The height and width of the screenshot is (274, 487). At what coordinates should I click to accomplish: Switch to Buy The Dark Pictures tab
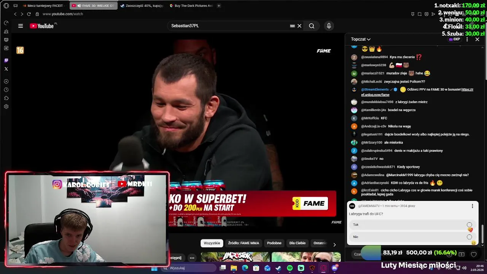[x=191, y=6]
